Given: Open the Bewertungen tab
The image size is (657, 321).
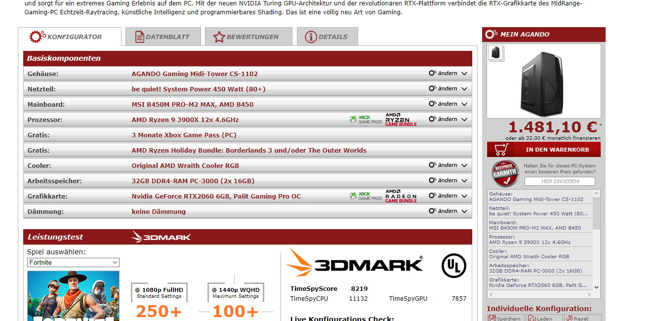Looking at the screenshot, I should point(248,37).
